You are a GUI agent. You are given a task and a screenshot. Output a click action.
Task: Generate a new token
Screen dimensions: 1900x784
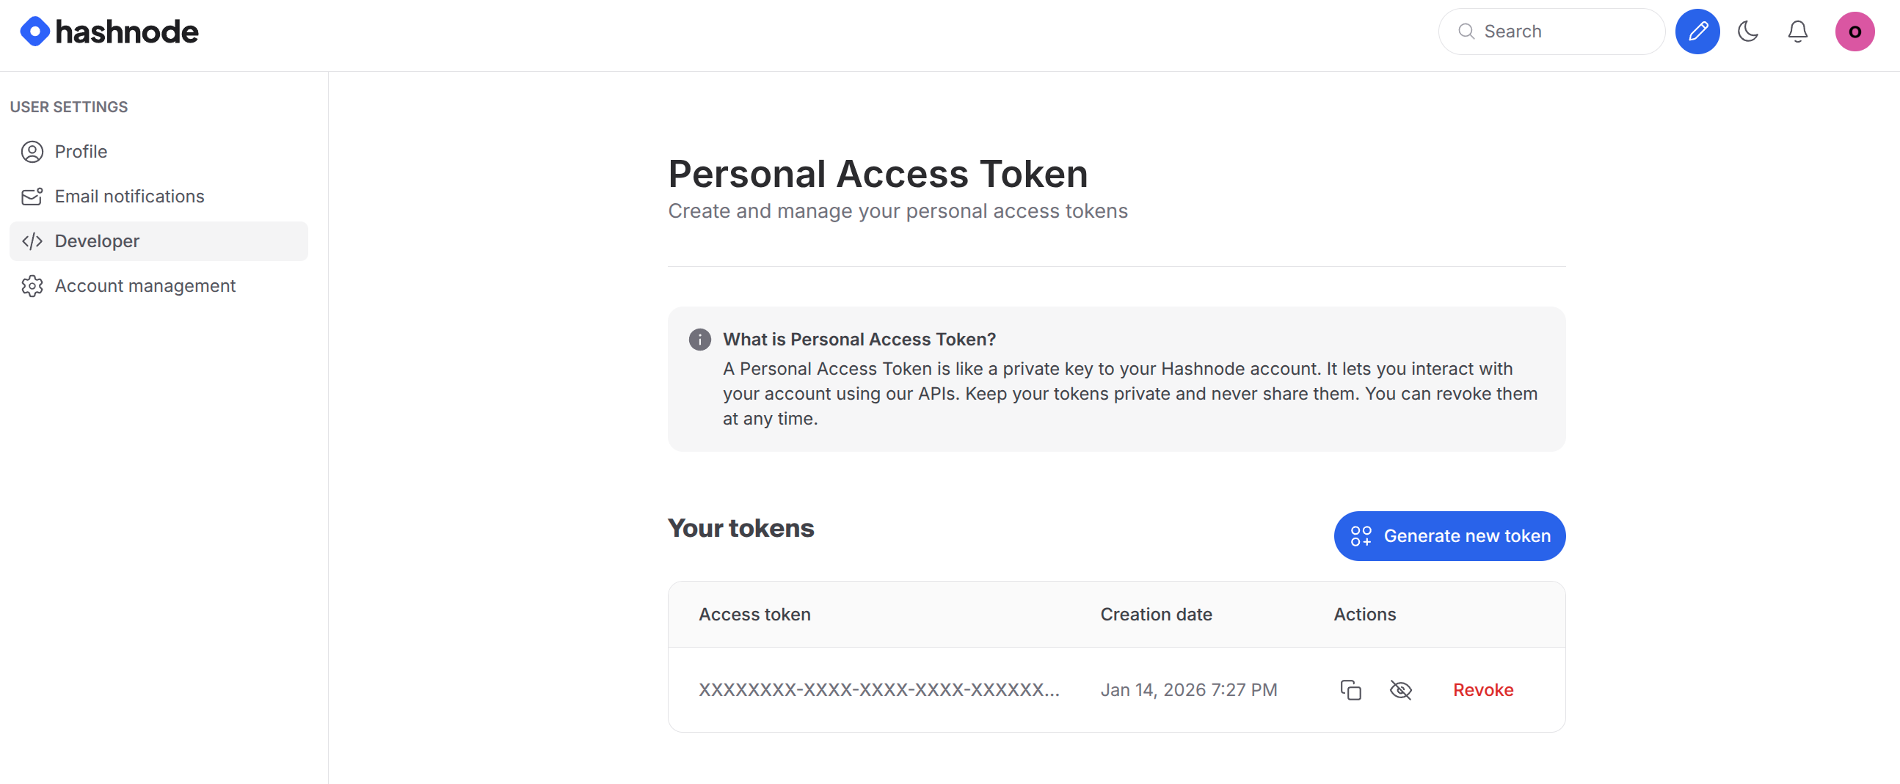pos(1449,535)
